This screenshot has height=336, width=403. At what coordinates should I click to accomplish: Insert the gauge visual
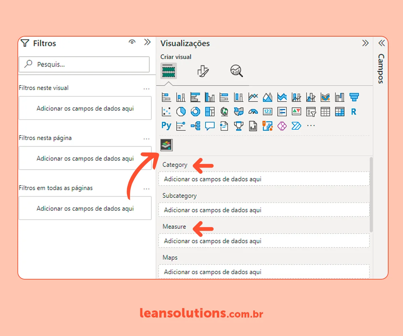click(253, 112)
